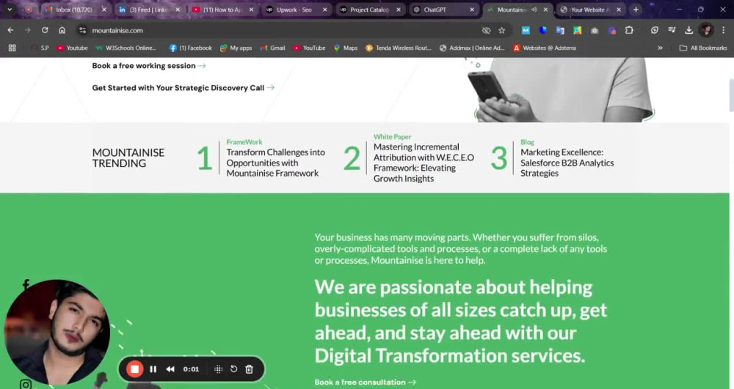The image size is (734, 389).
Task: Open the Addmax Online Ad bookmark
Action: click(472, 48)
